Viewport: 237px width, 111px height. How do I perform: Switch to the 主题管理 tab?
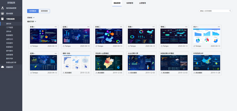point(142,3)
